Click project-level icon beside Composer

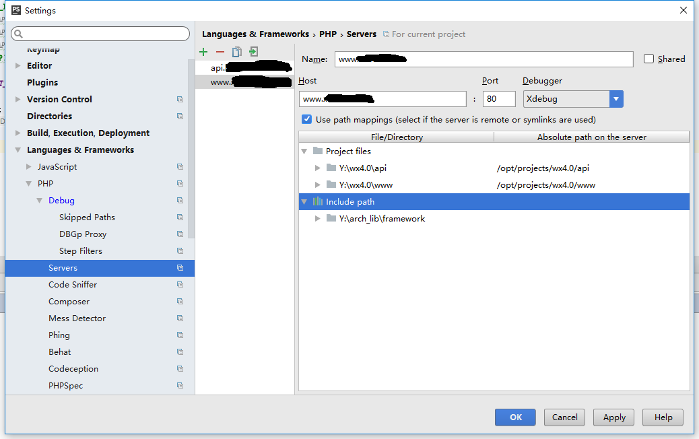(180, 302)
